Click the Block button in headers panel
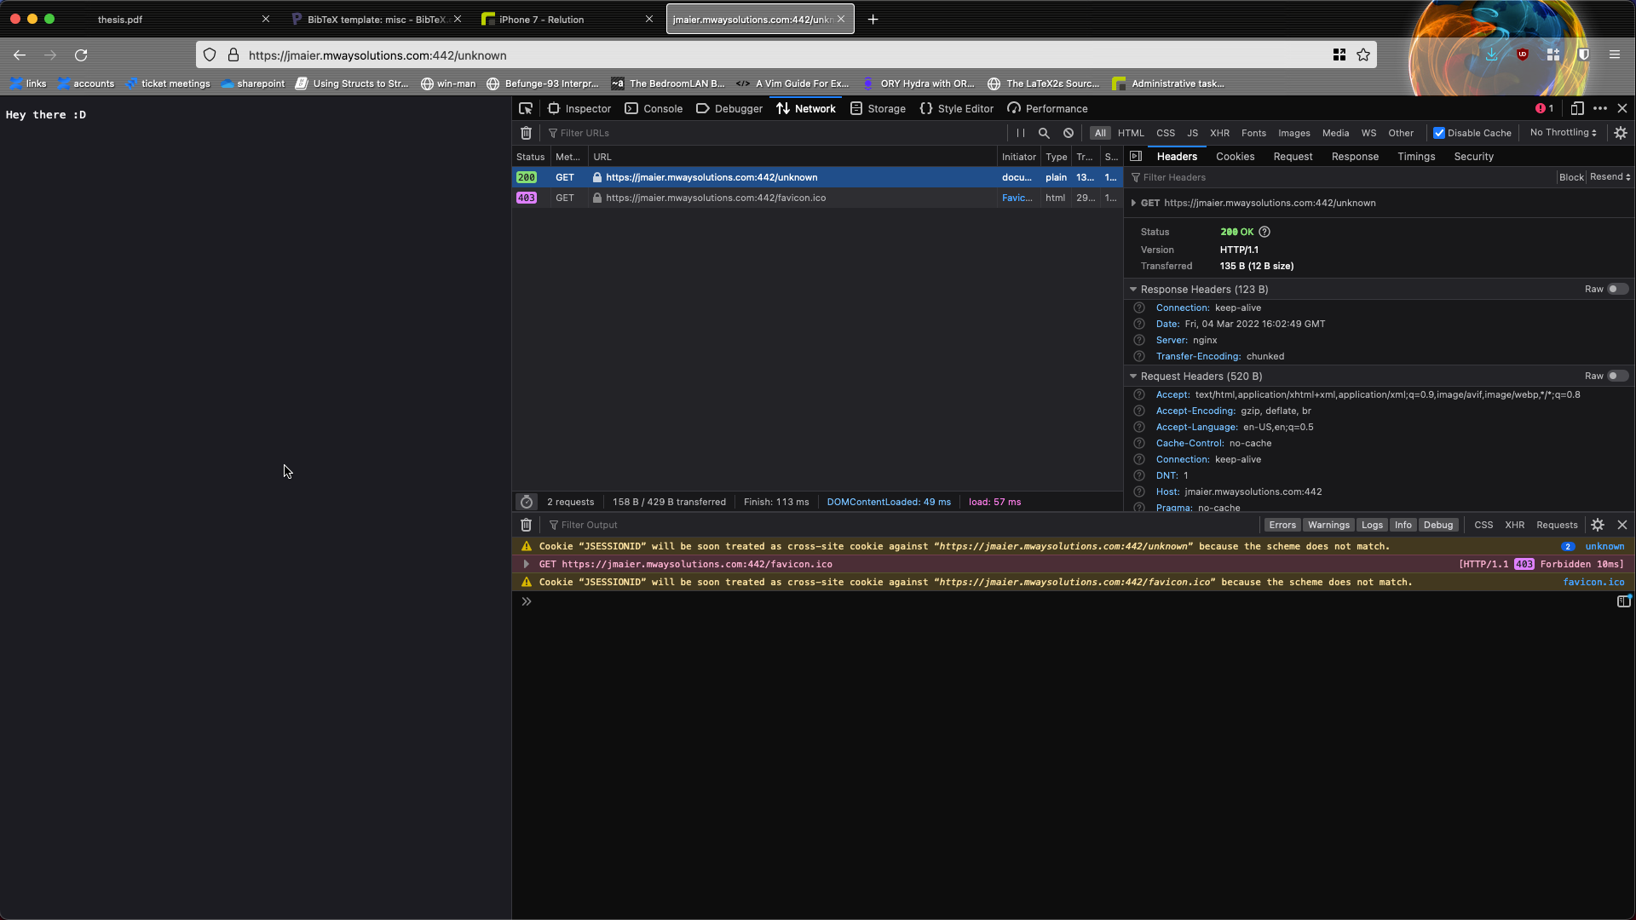 [1570, 177]
